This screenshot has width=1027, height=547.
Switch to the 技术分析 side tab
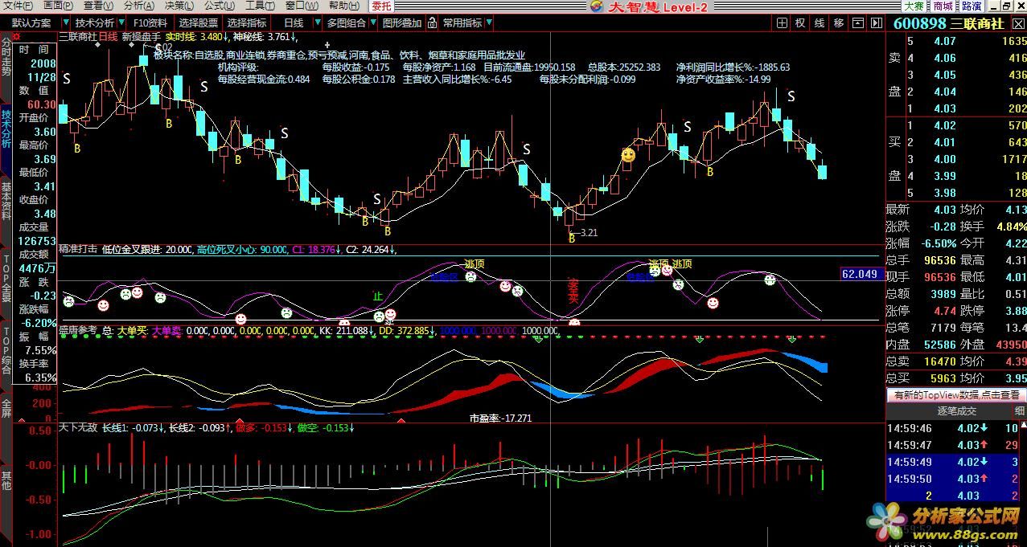(6, 130)
